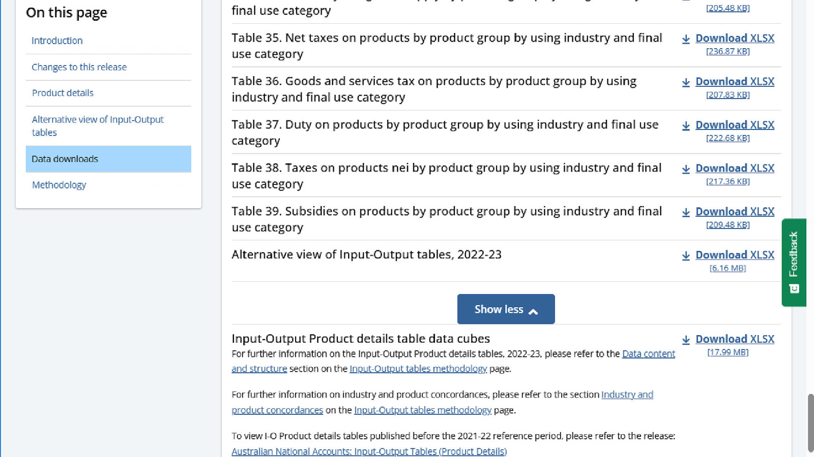Click download arrow icon for Table 38
The height and width of the screenshot is (457, 814).
pos(686,169)
